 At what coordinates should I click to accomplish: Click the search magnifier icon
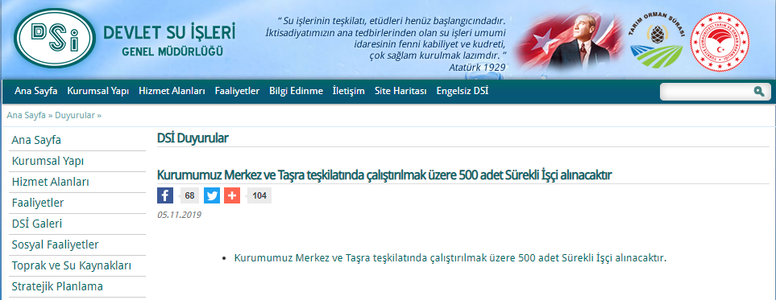[x=759, y=92]
